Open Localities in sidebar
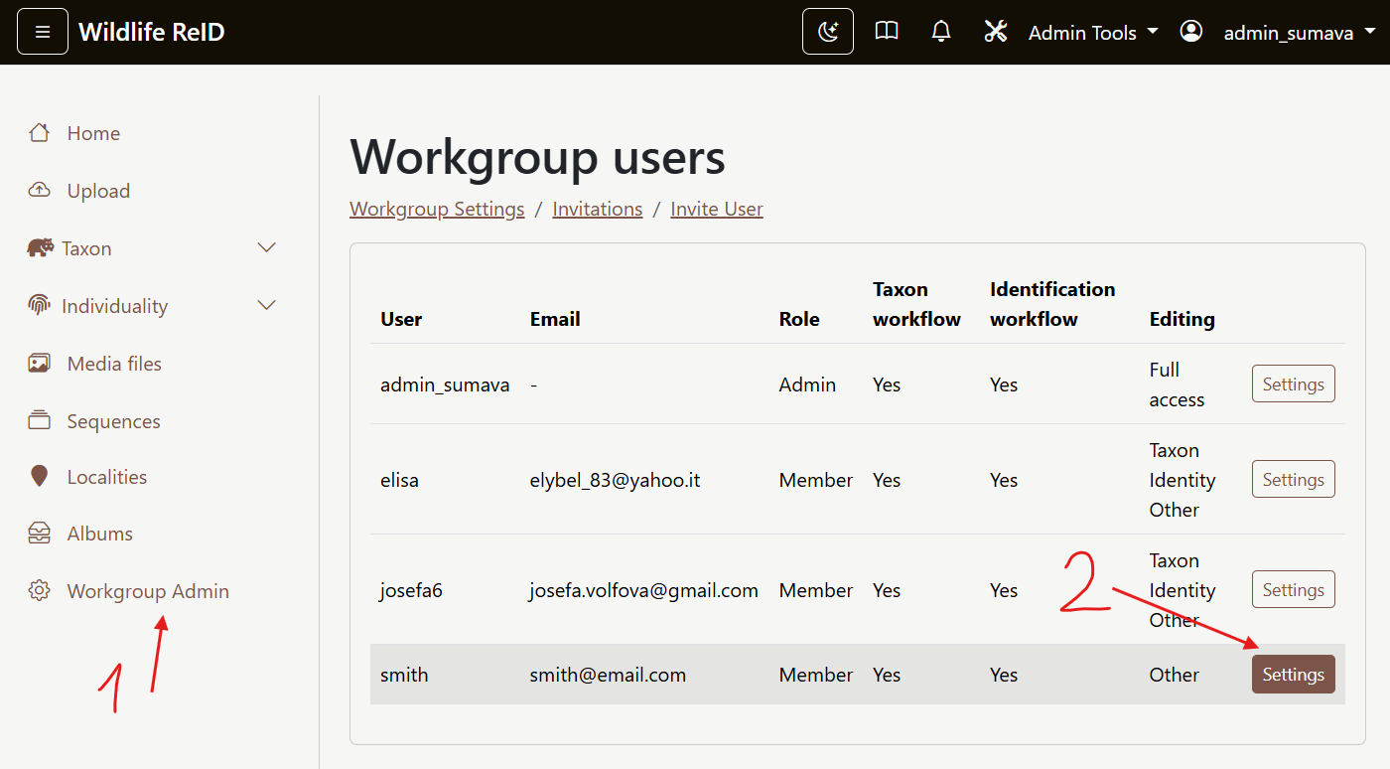 point(106,477)
